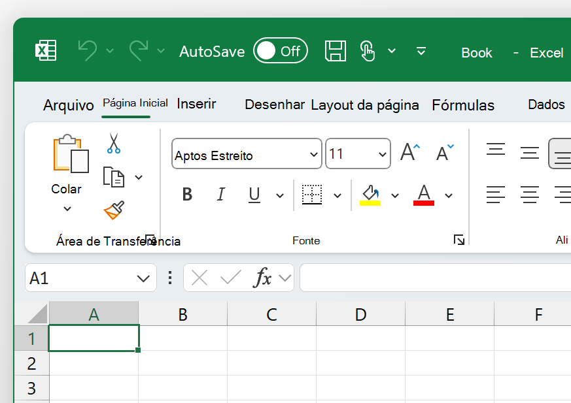Click the Colar paste icon

71,153
